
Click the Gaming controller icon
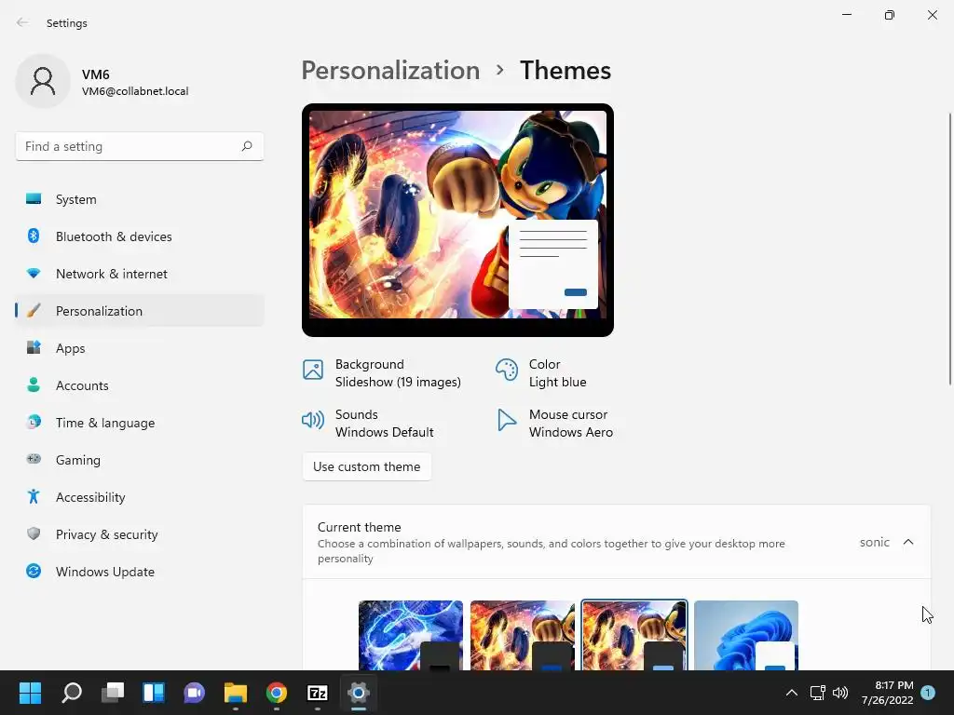tap(34, 459)
